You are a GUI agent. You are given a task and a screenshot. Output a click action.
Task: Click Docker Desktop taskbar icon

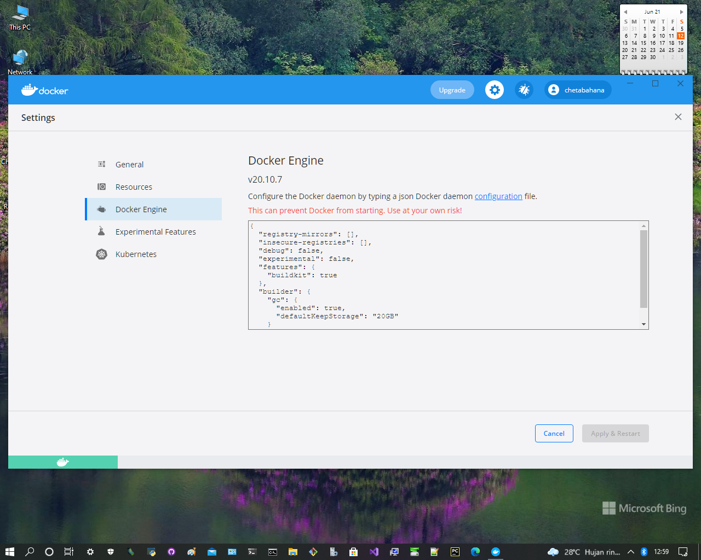(x=496, y=552)
